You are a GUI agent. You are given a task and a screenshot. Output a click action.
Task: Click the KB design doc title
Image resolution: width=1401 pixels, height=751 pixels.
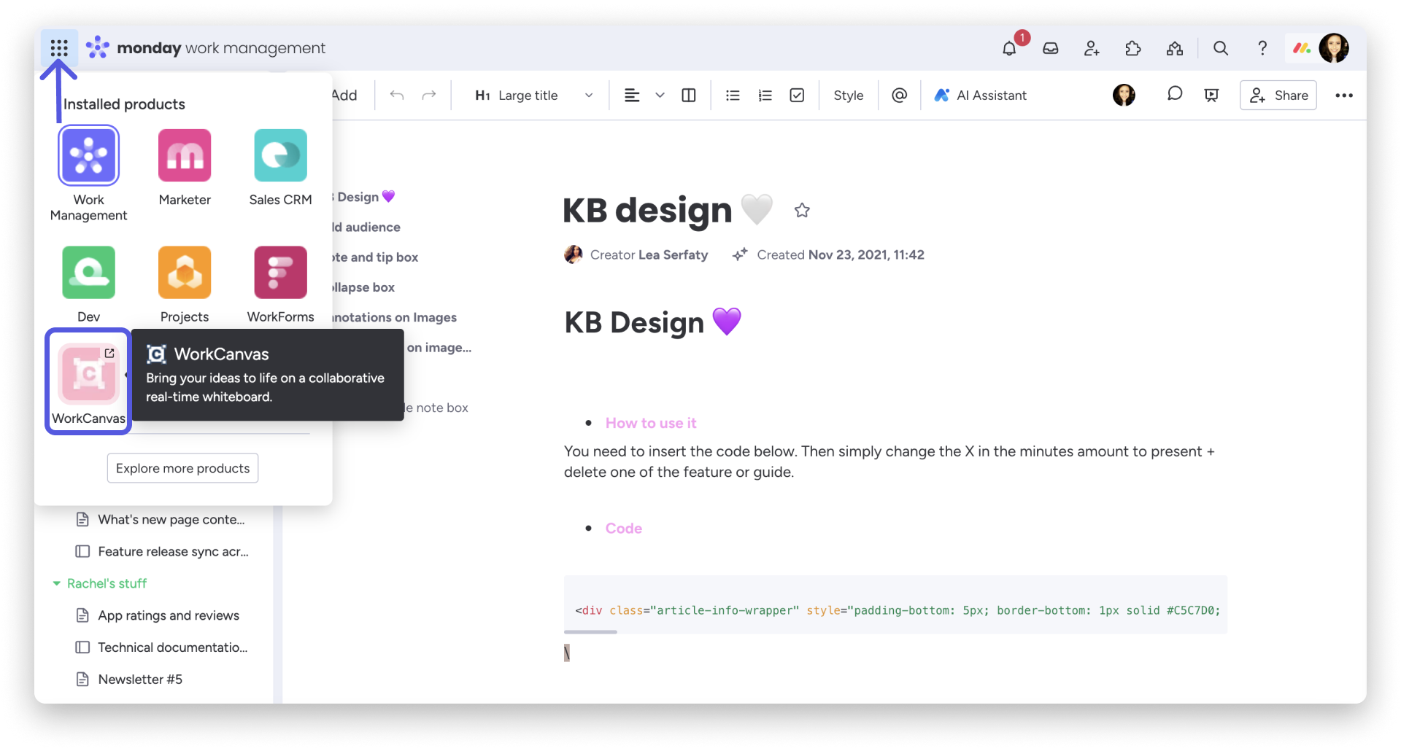[x=647, y=211]
